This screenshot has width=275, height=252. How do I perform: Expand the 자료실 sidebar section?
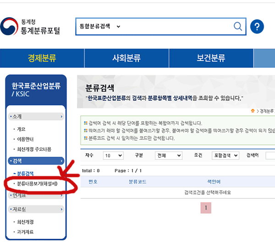coord(36,209)
